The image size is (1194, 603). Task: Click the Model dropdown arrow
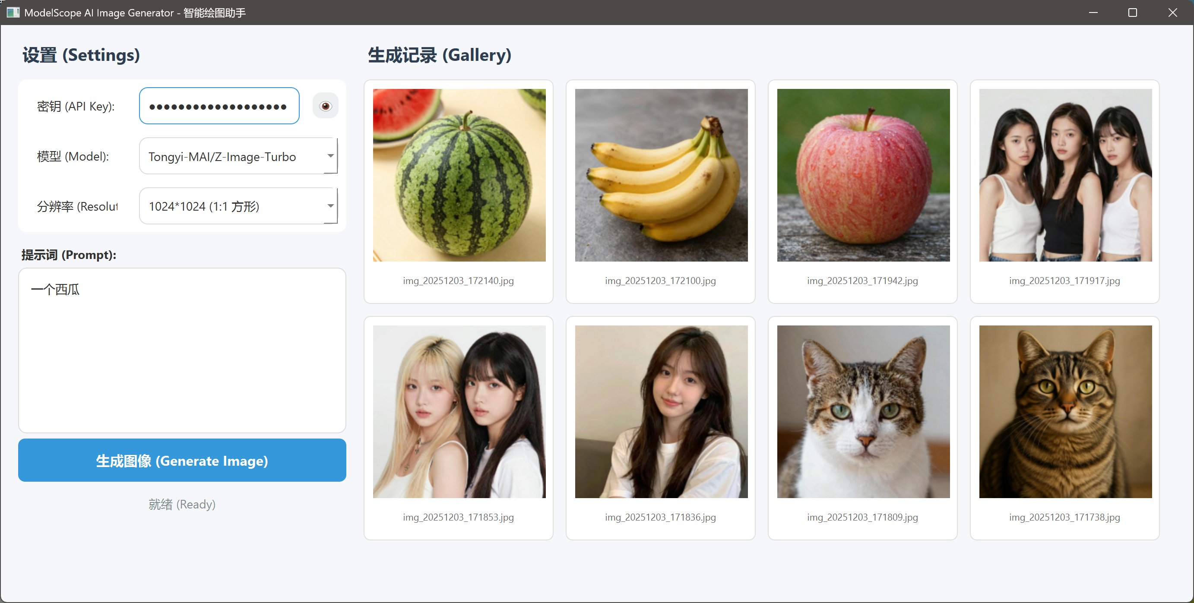tap(330, 156)
